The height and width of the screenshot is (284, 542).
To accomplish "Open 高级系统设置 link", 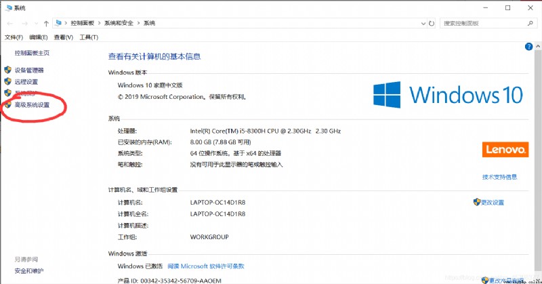I will tap(32, 105).
